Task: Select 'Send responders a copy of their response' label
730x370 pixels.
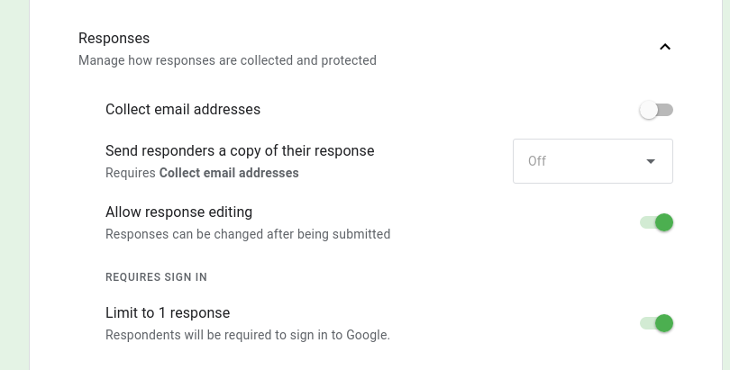Action: tap(240, 150)
